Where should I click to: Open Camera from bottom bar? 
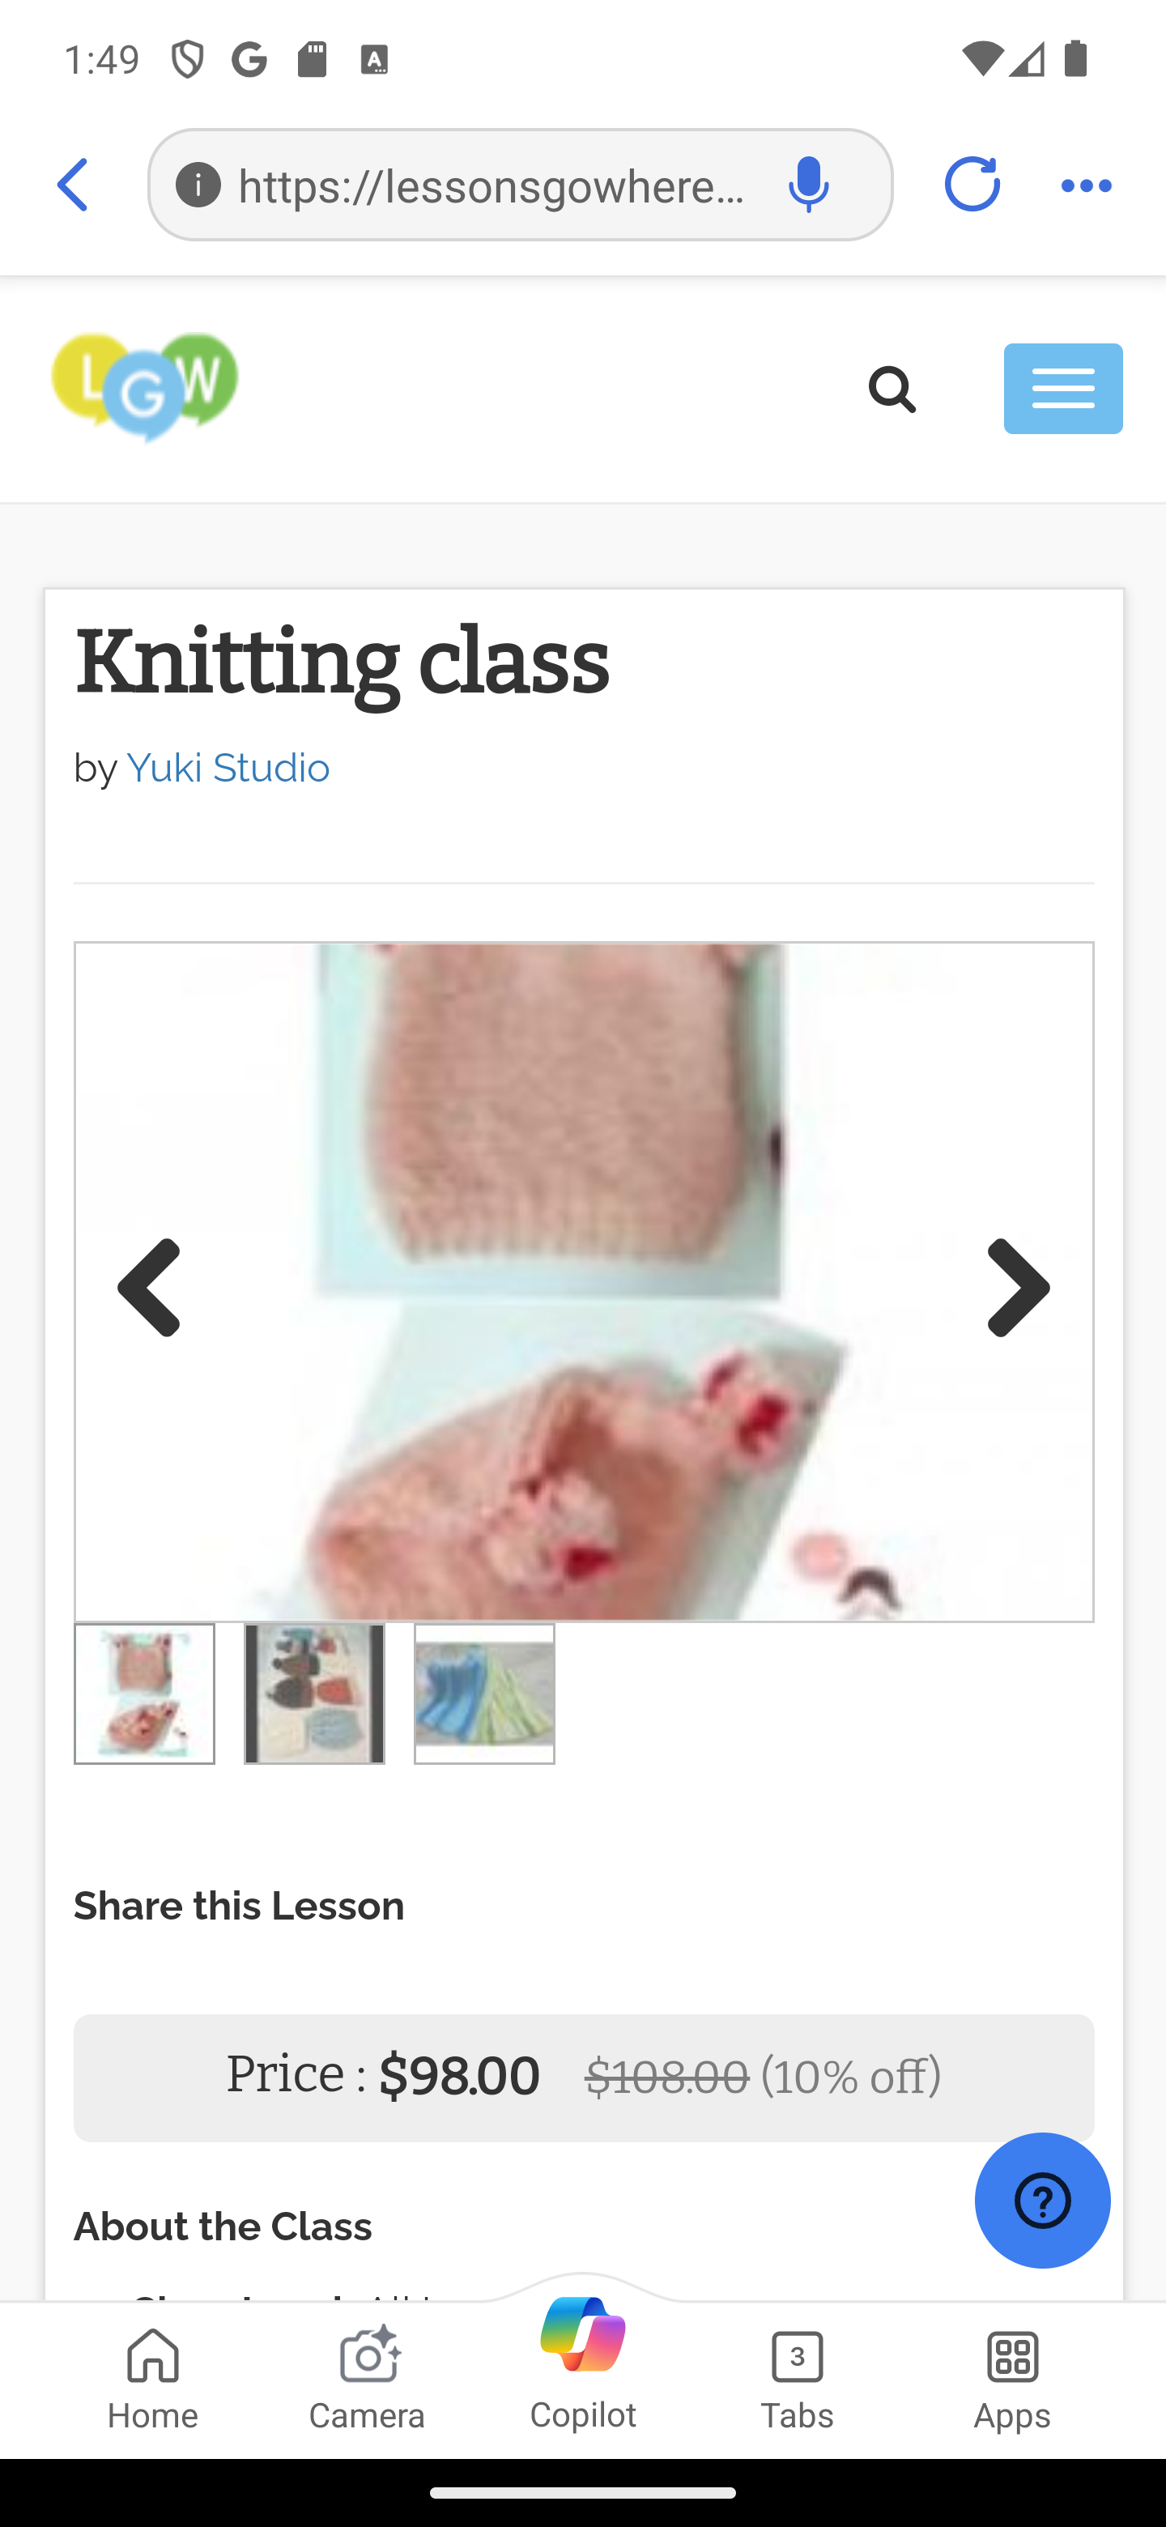368,2379
